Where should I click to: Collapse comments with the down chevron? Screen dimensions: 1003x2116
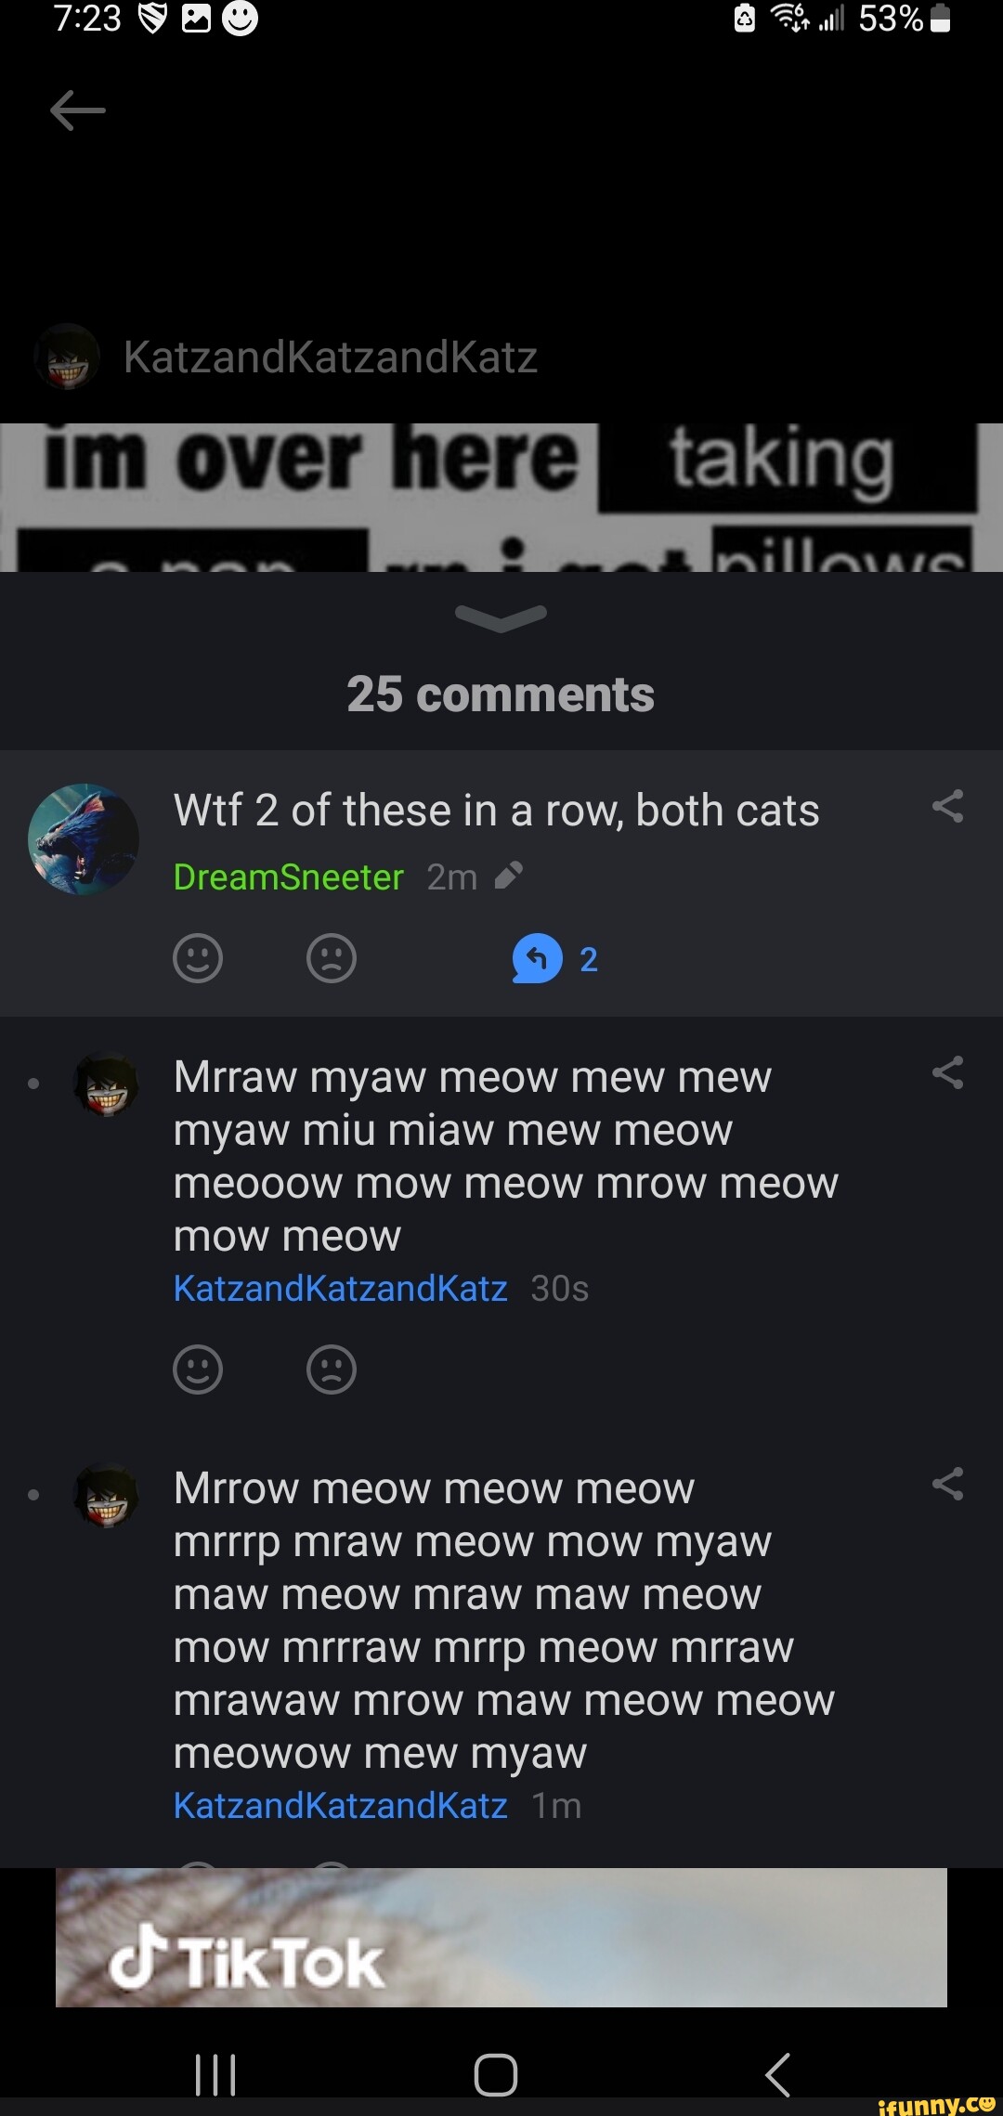pyautogui.click(x=501, y=615)
